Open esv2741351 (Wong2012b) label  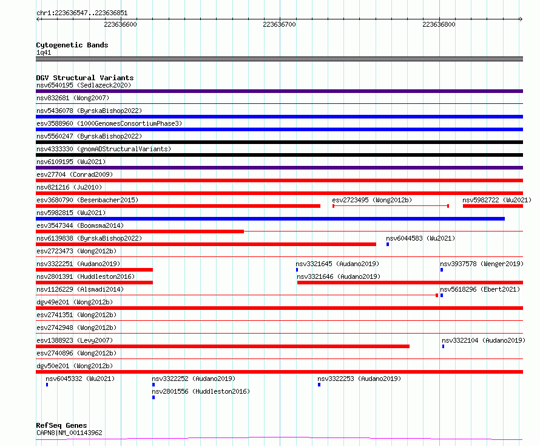coord(76,315)
